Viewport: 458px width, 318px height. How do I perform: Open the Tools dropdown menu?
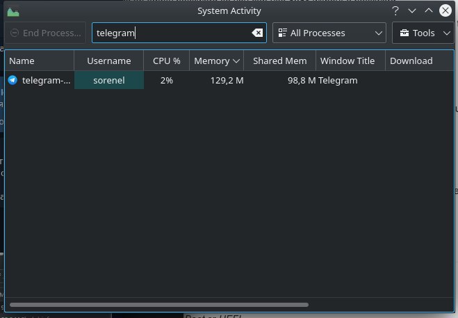423,33
